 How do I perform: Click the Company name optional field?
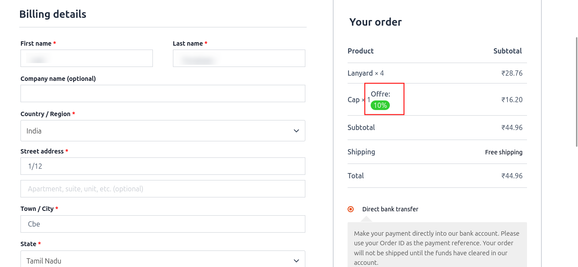point(162,93)
